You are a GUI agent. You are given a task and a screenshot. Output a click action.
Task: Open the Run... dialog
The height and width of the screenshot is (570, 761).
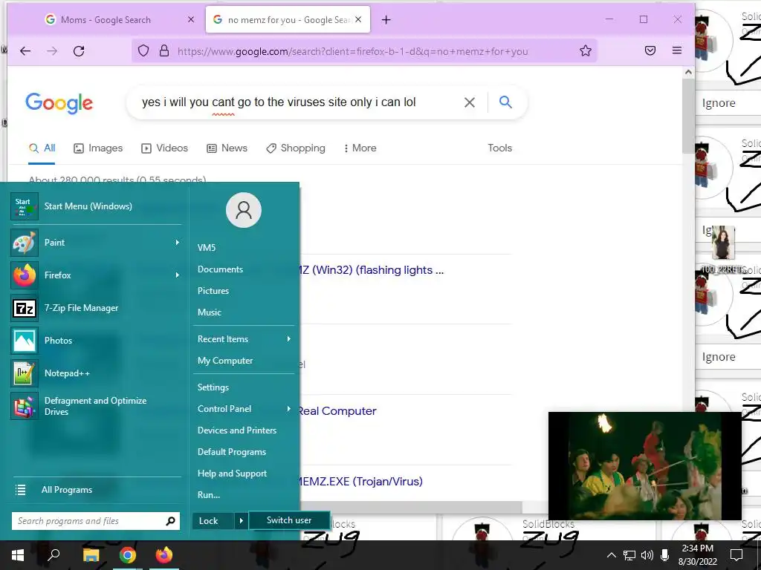tap(209, 495)
